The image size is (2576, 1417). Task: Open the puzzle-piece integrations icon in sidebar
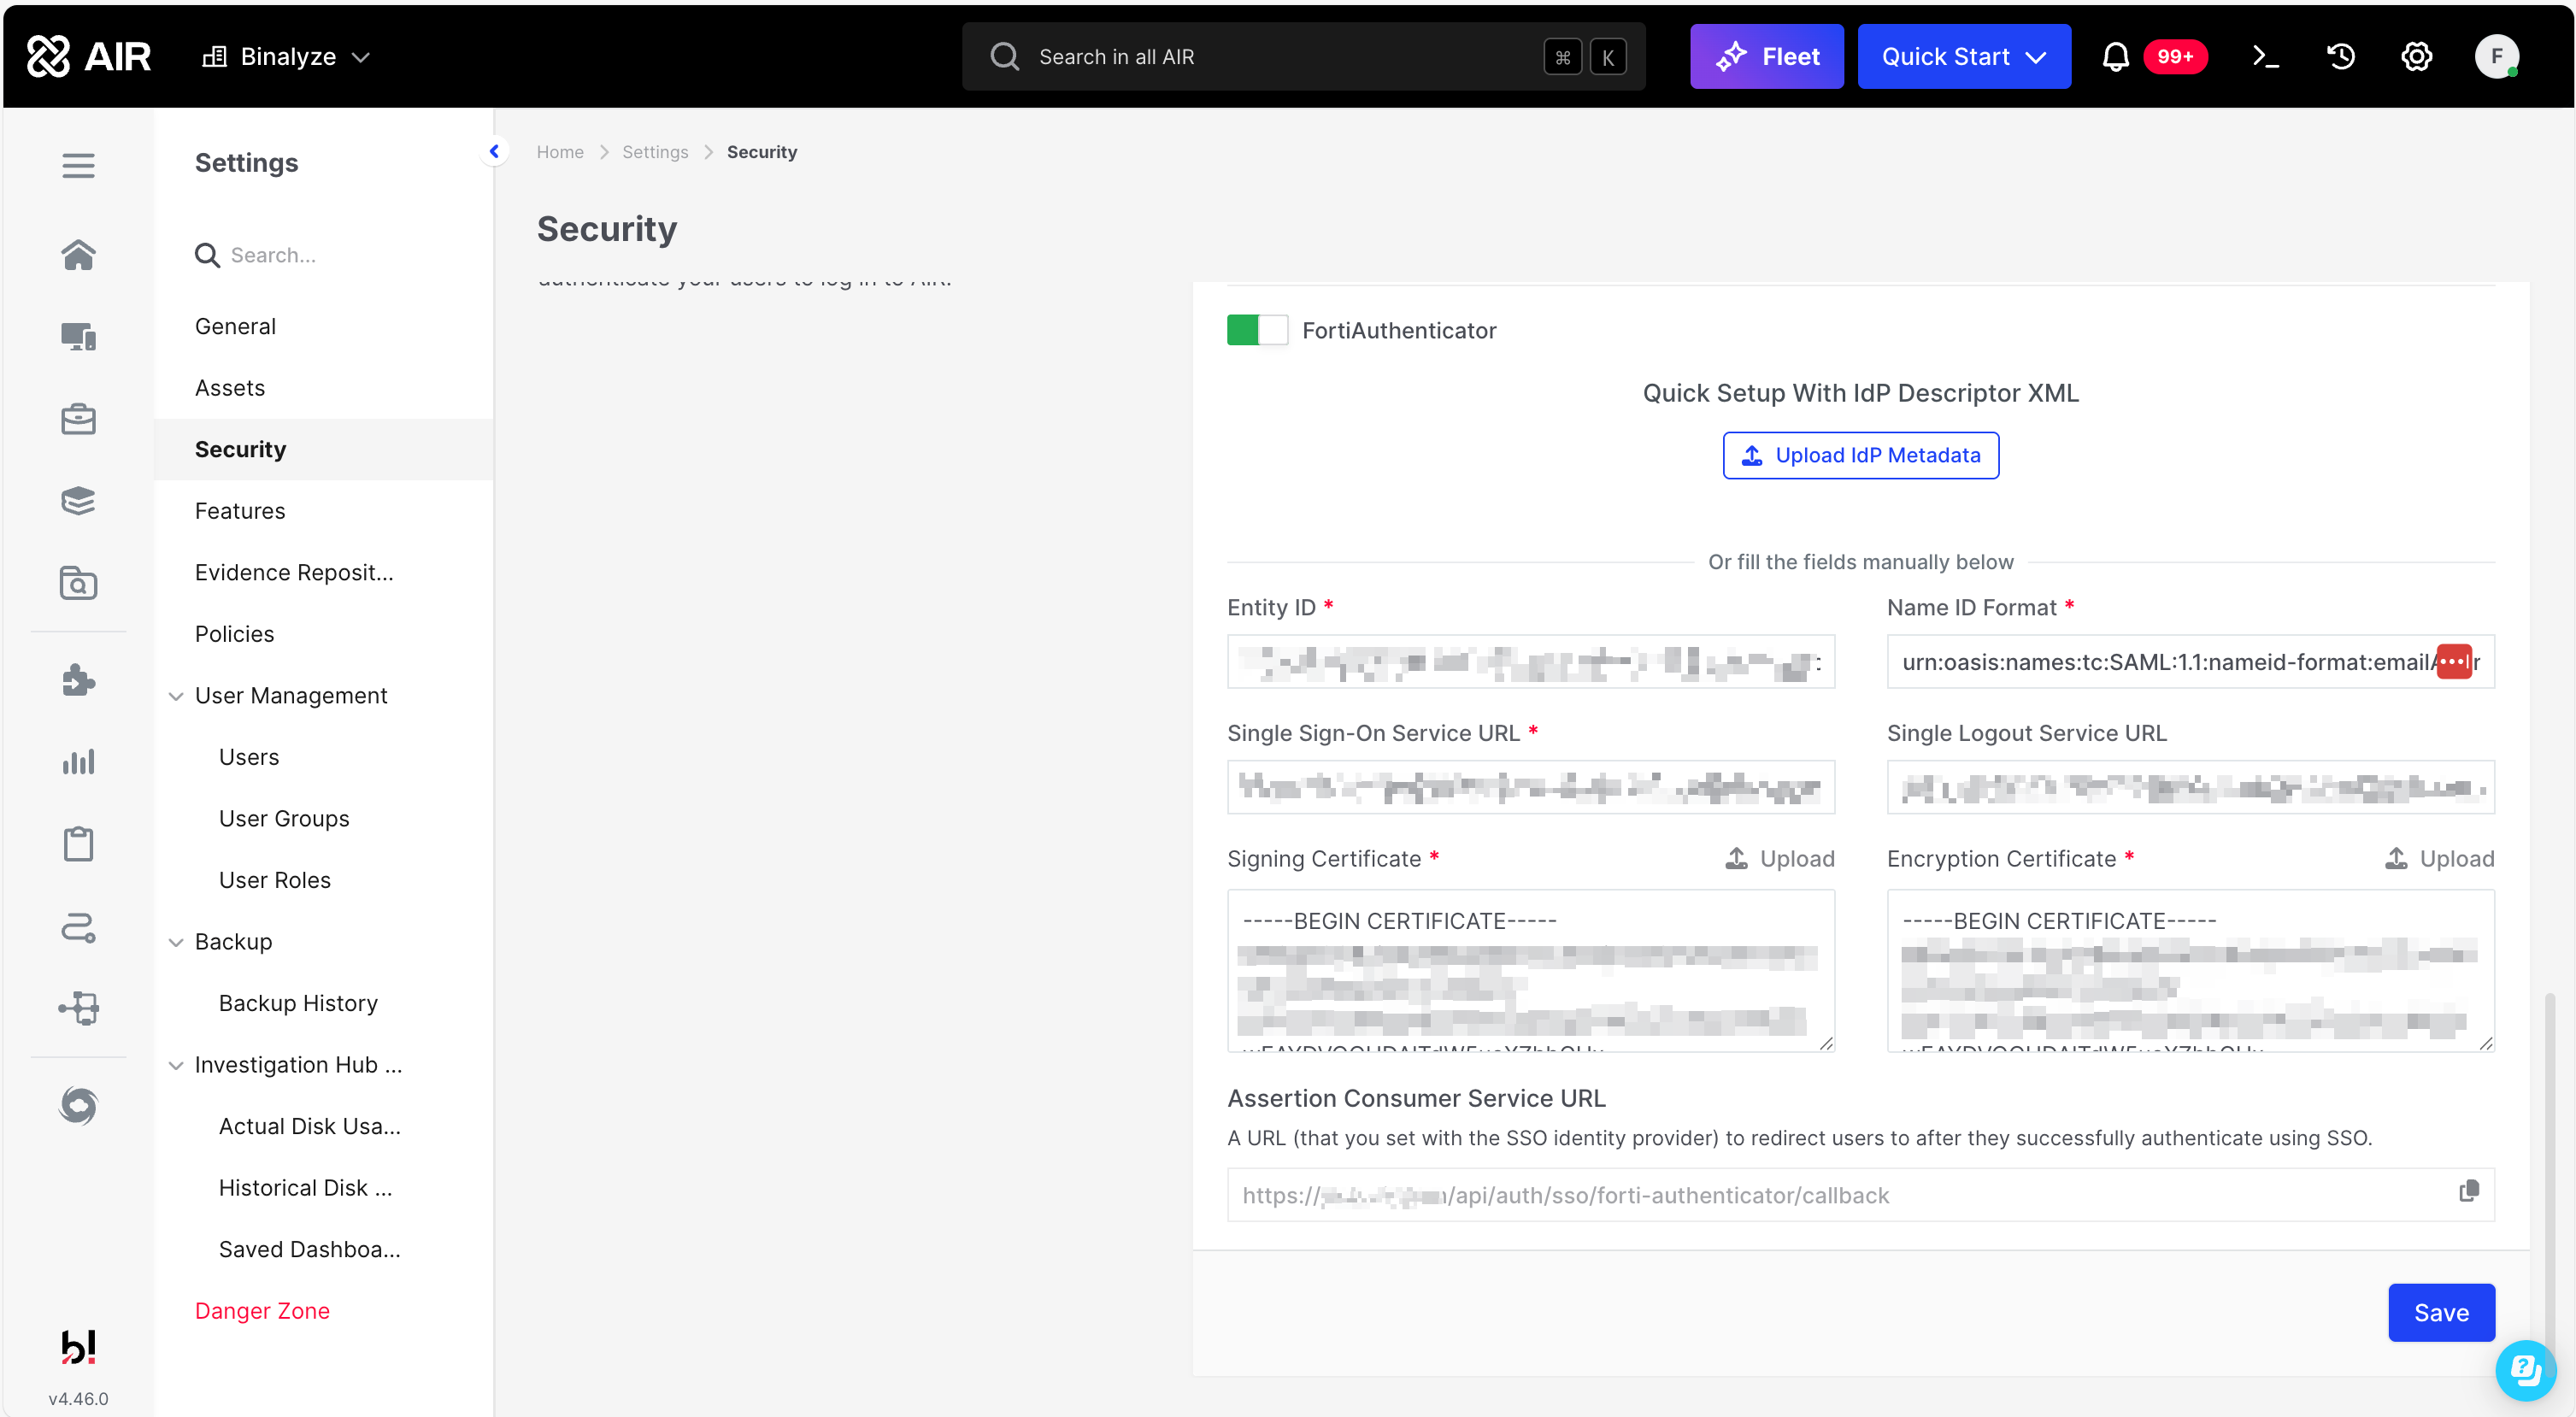(x=79, y=680)
